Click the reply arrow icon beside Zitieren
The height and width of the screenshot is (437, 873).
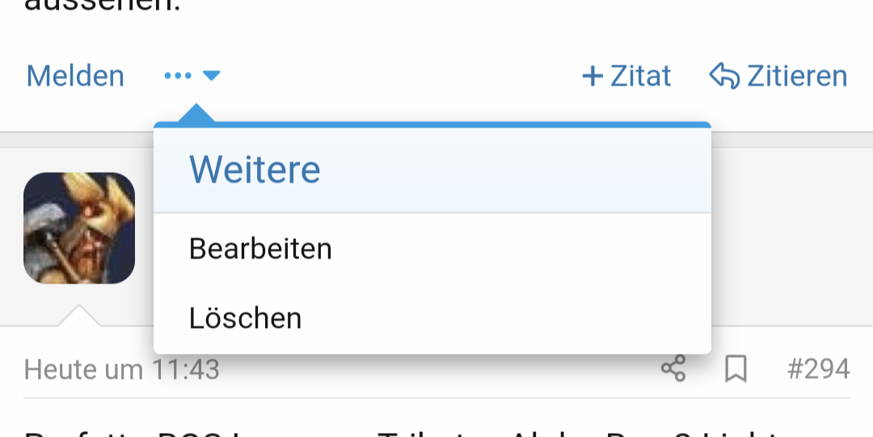[724, 76]
